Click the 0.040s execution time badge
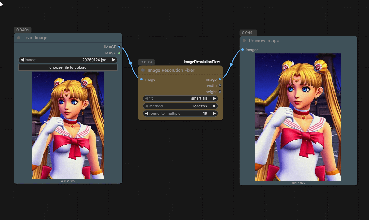This screenshot has width=369, height=220. pos(23,30)
